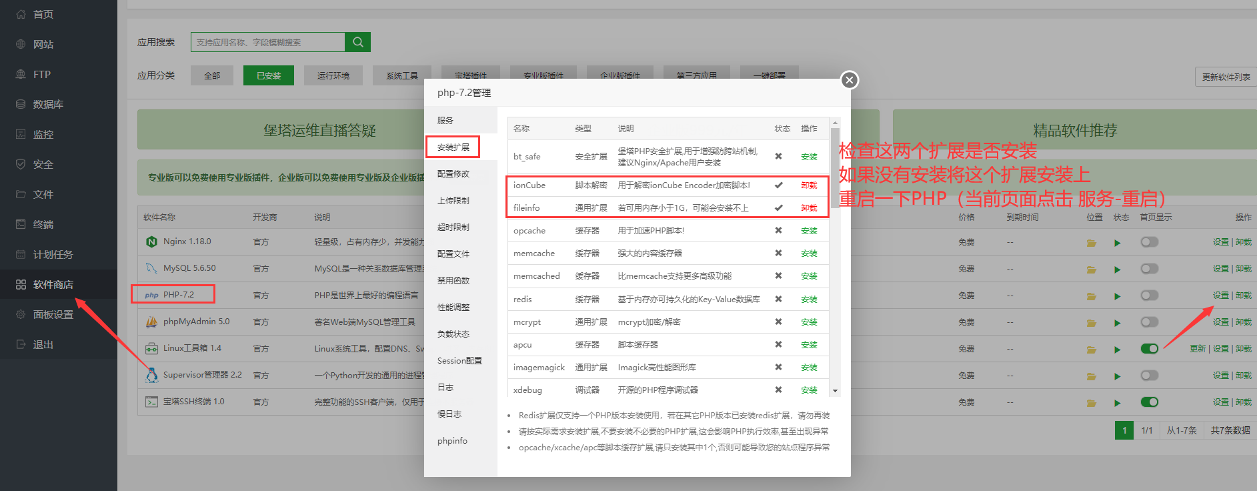This screenshot has width=1257, height=491.
Task: Disable homepage display for 宝塔SSH终端 row
Action: click(x=1150, y=402)
